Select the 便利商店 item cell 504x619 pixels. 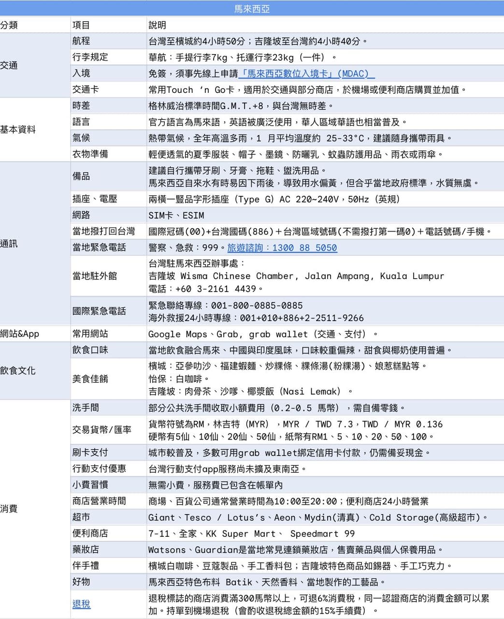click(x=109, y=533)
